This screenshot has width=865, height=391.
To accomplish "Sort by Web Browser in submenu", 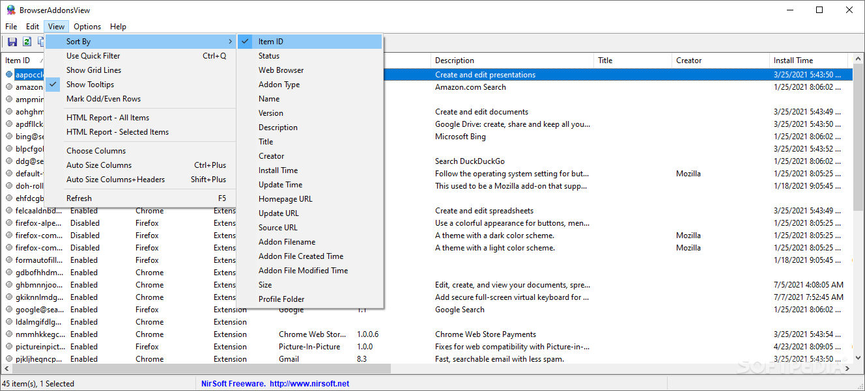I will click(310, 70).
